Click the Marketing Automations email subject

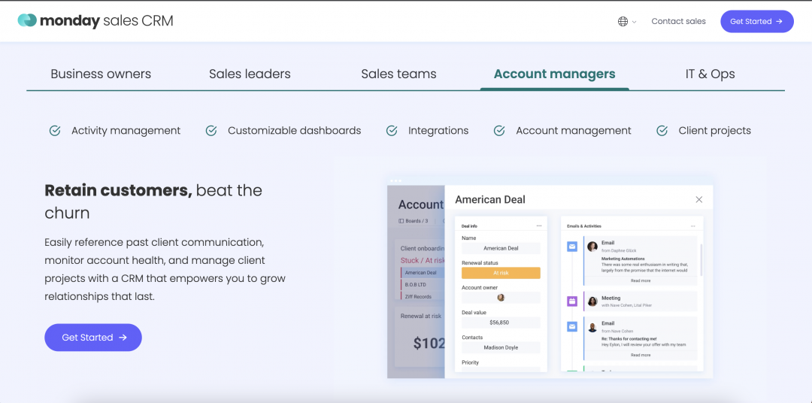(x=623, y=258)
